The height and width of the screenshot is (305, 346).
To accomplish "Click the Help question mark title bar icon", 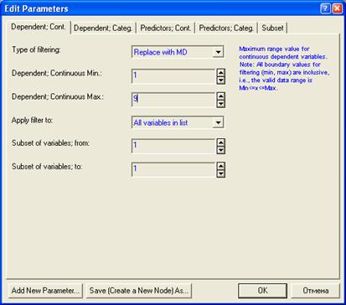I will (x=325, y=8).
